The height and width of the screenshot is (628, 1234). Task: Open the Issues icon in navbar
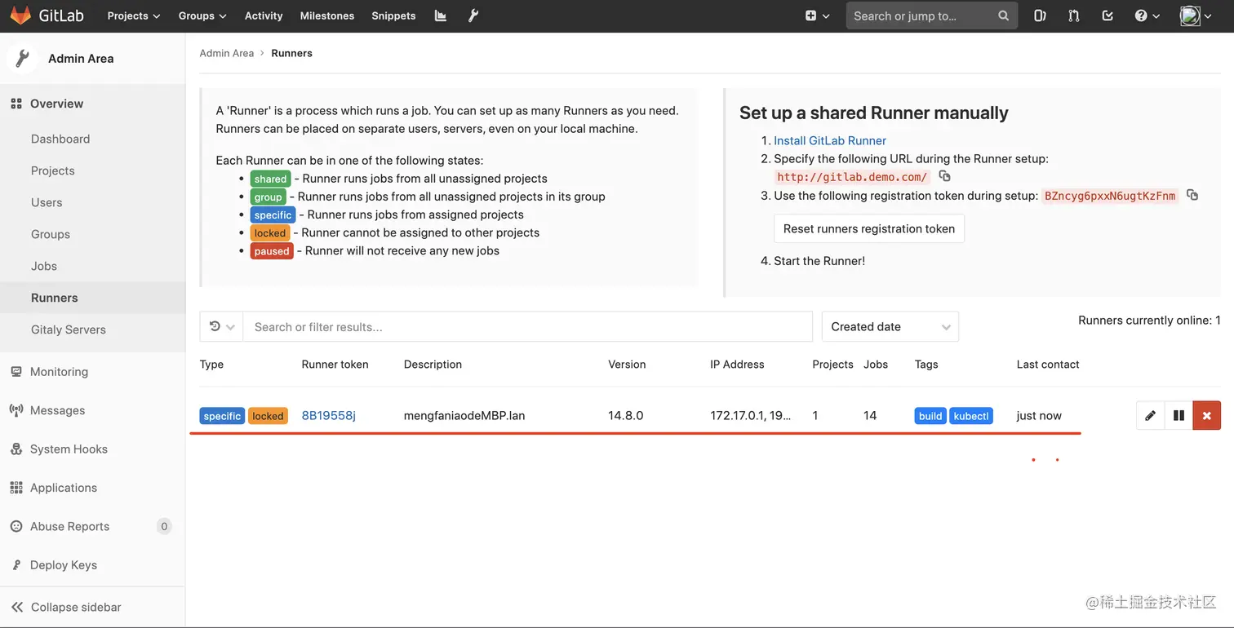(1040, 15)
